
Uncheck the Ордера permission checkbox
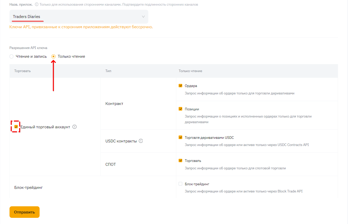[x=180, y=86]
